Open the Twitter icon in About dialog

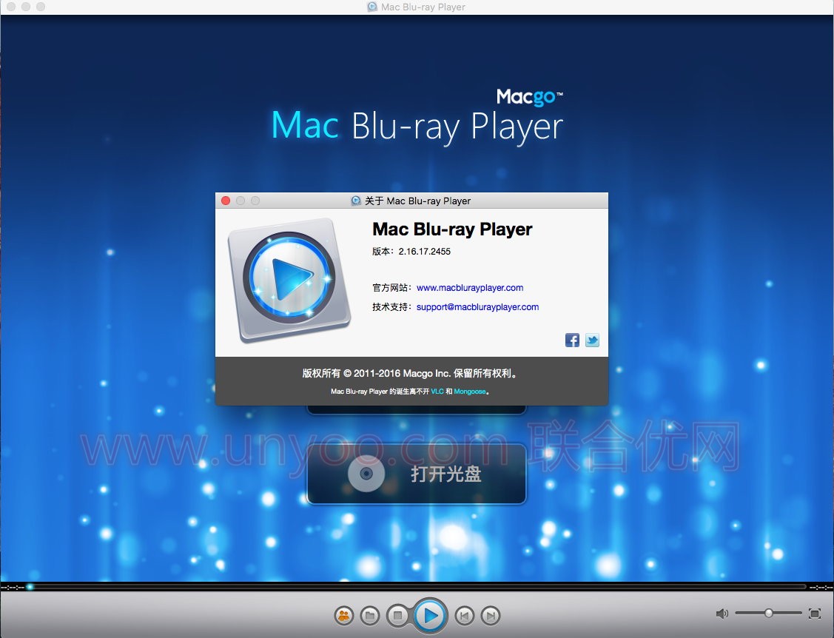pos(592,340)
